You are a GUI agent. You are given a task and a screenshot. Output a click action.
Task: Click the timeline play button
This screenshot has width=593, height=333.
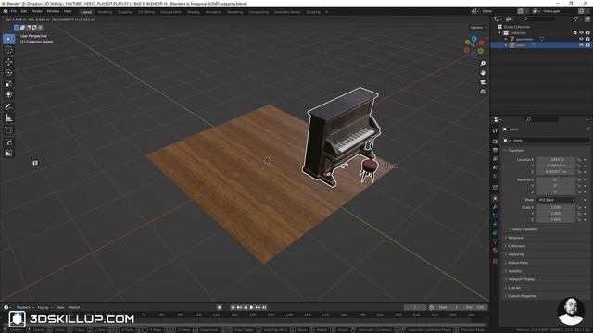pos(251,307)
